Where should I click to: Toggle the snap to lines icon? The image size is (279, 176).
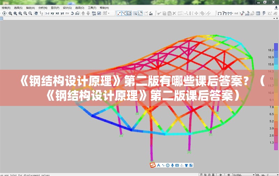pos(124,13)
